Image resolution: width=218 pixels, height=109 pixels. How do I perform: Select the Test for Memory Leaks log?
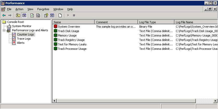[x=72, y=44]
